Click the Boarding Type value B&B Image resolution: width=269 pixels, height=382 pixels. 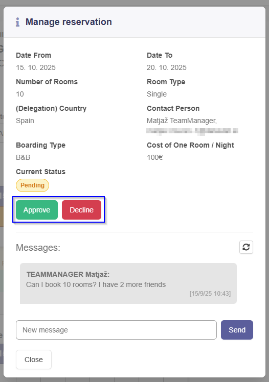click(x=23, y=157)
